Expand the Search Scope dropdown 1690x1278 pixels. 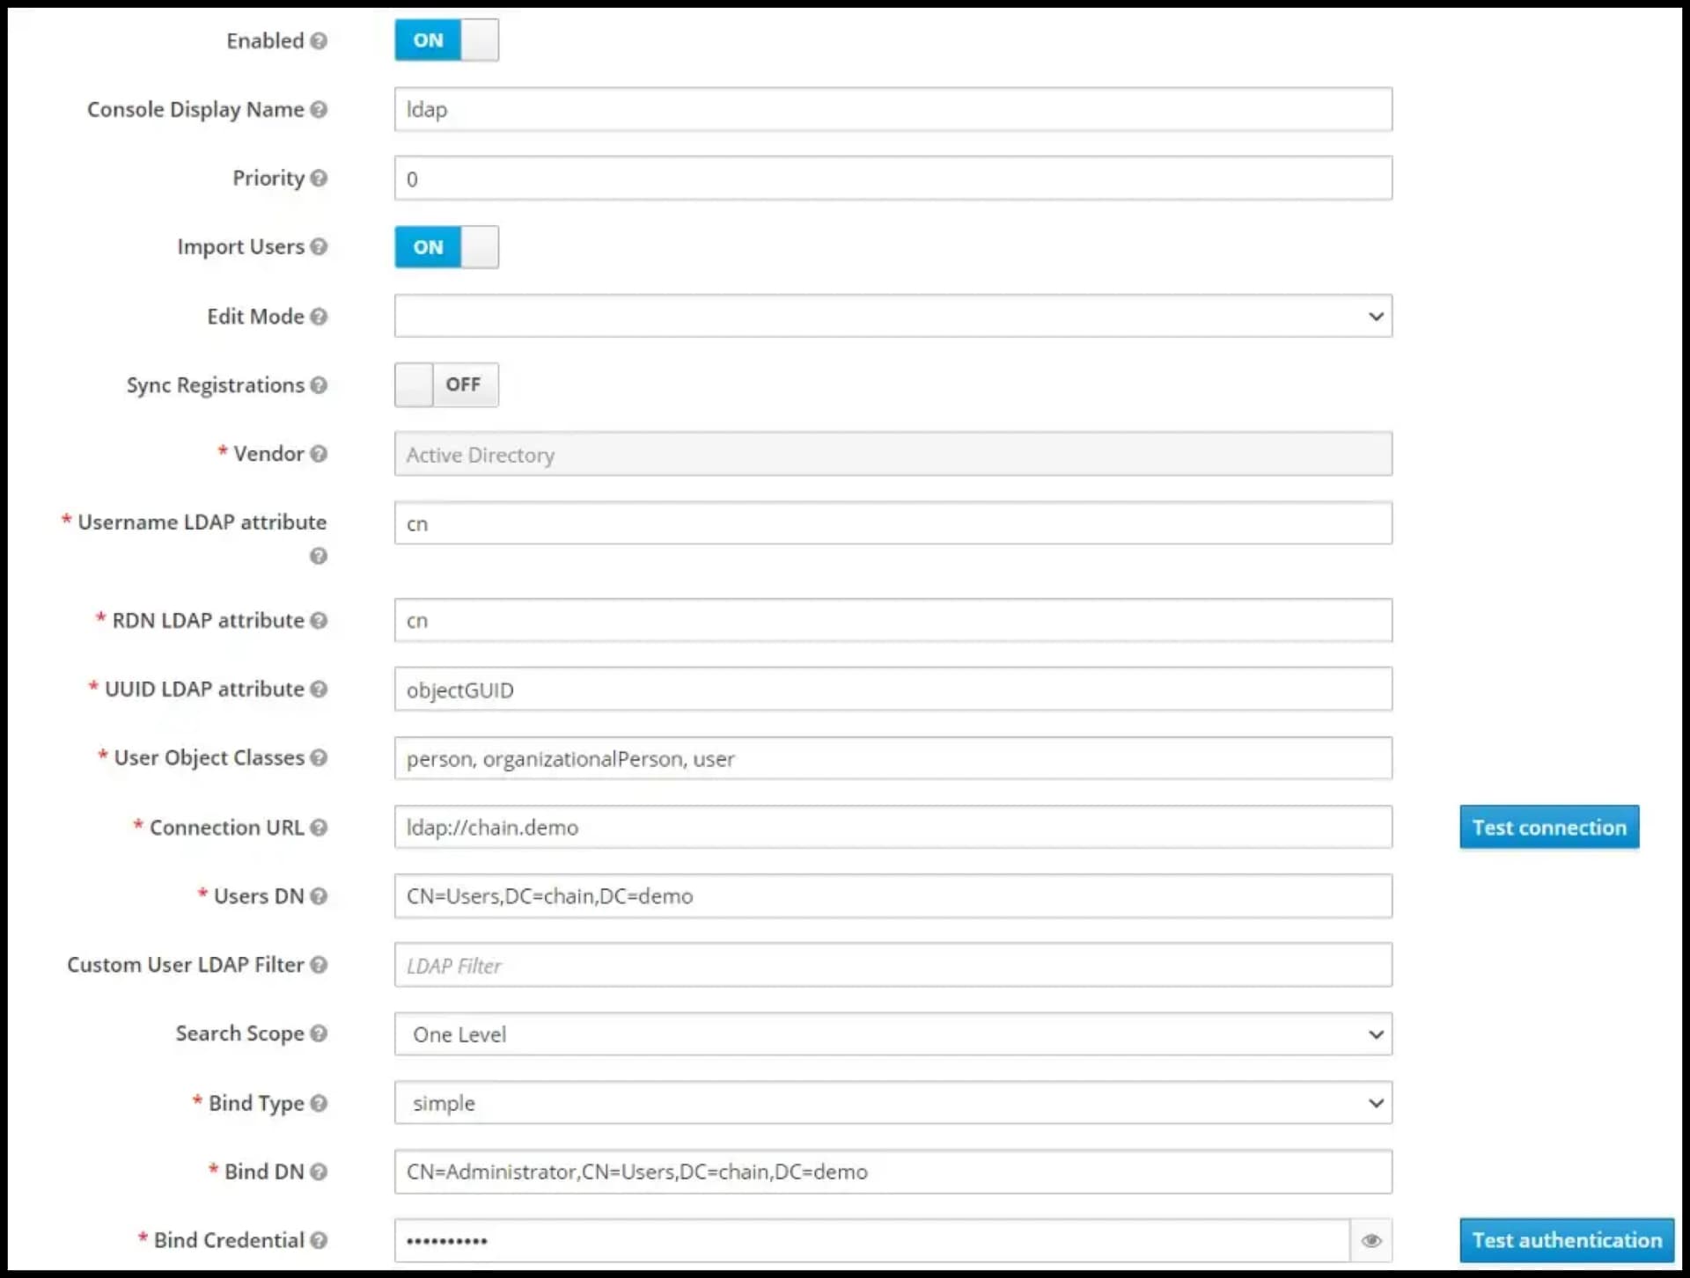tap(893, 1033)
